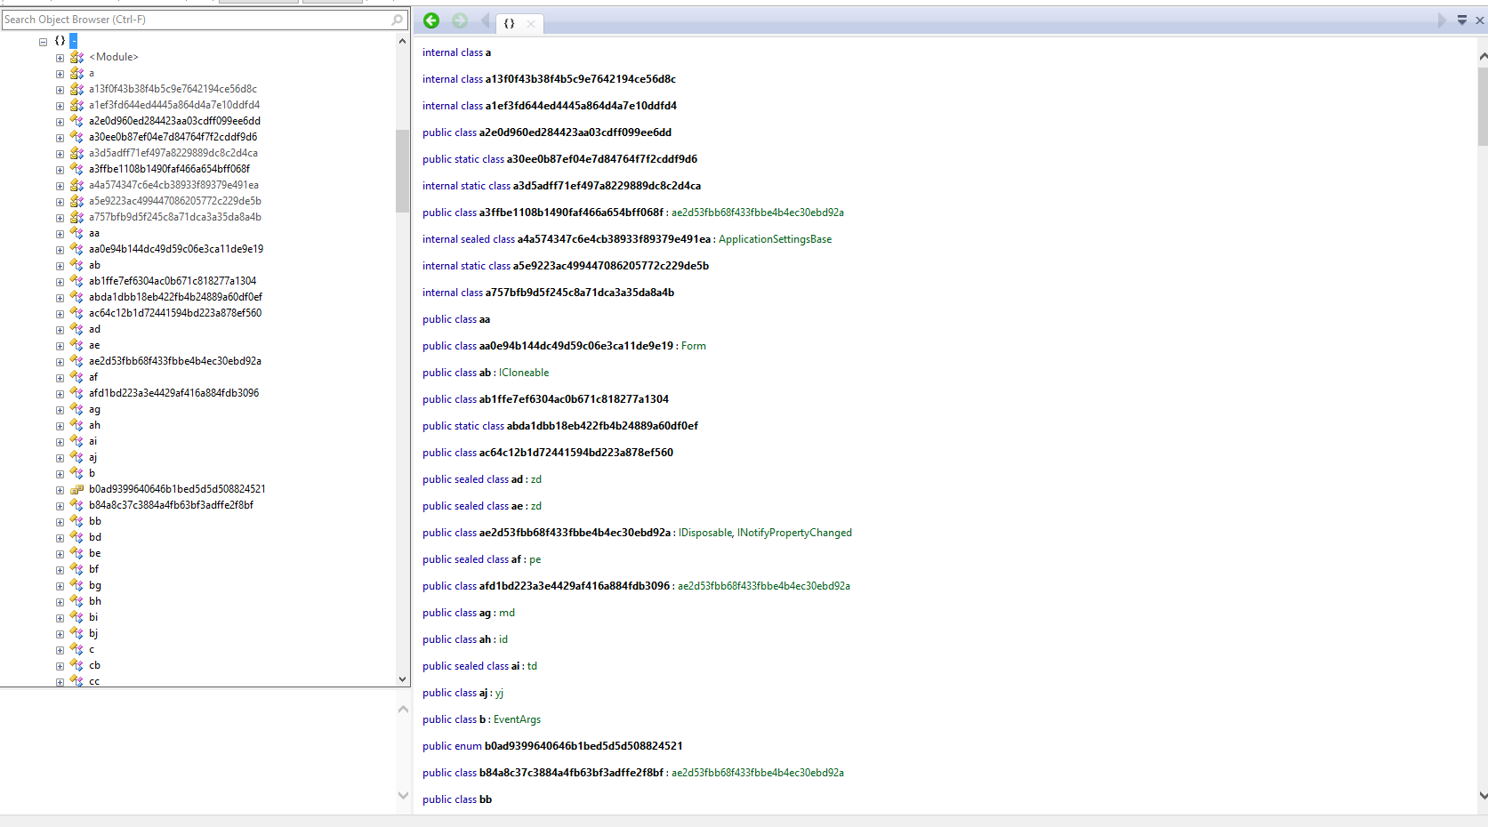Expand the tree node for class bb
1488x827 pixels.
coord(60,522)
